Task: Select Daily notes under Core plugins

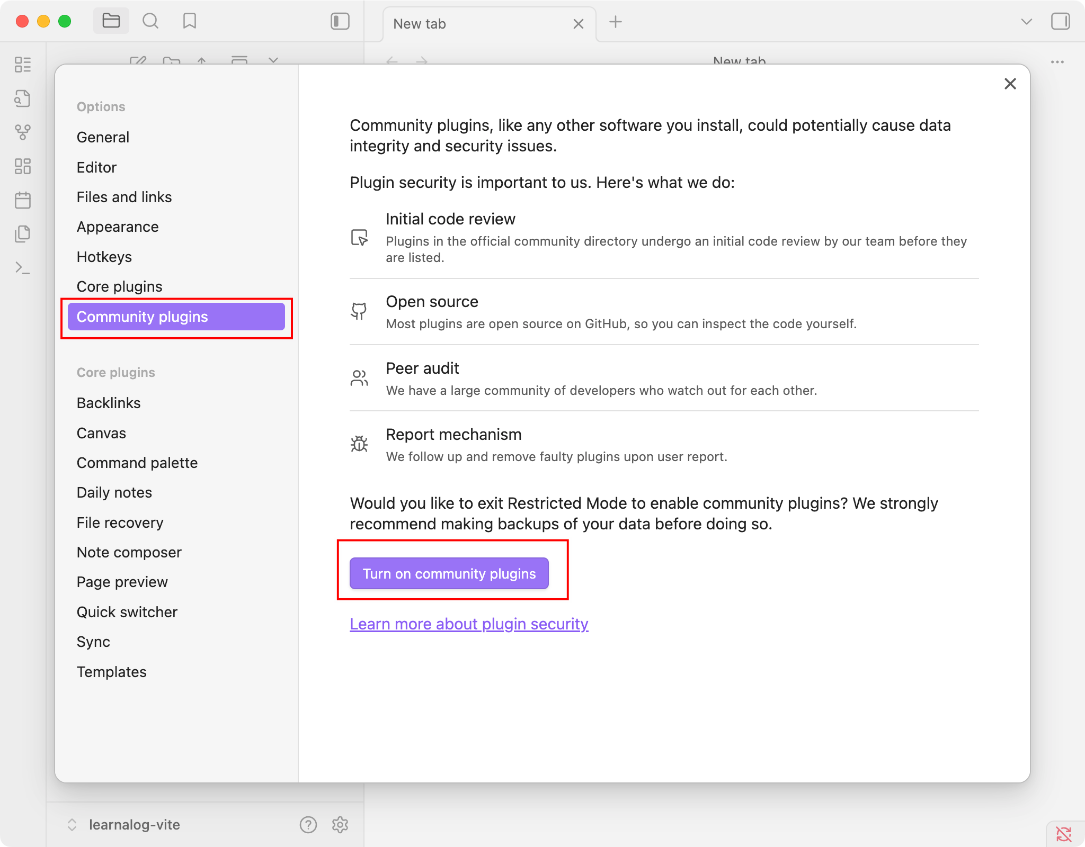Action: 114,492
